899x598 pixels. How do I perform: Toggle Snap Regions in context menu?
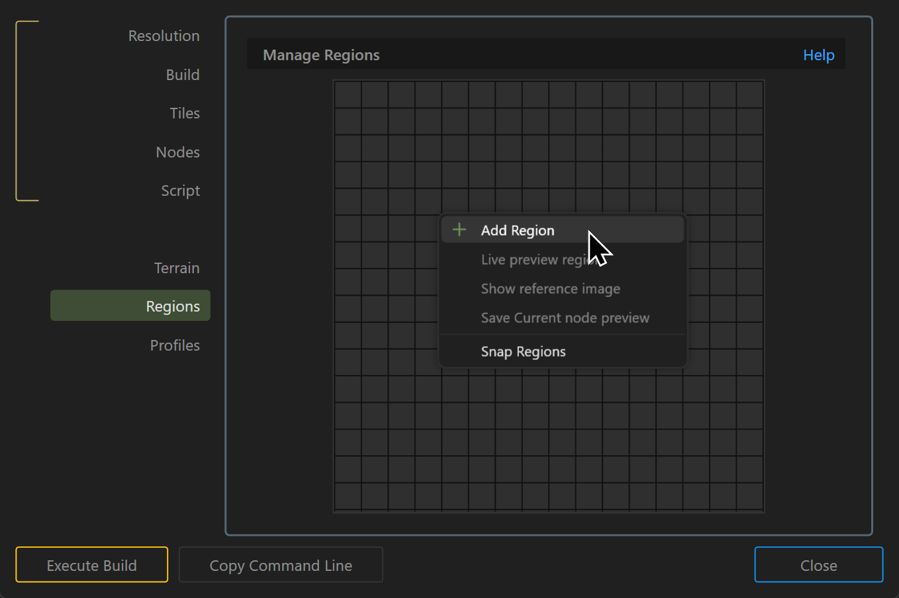[x=523, y=352]
